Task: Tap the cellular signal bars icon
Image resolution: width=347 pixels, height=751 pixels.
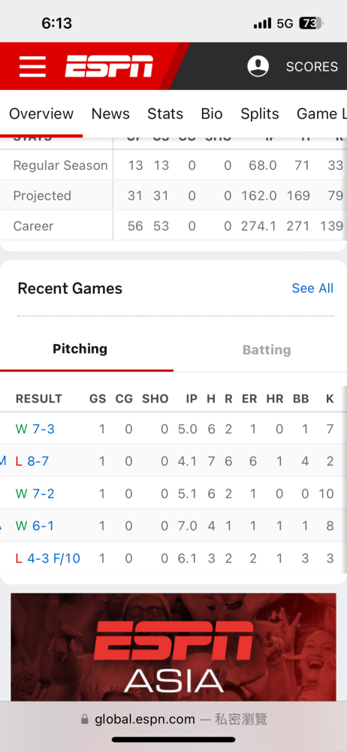Action: (262, 23)
